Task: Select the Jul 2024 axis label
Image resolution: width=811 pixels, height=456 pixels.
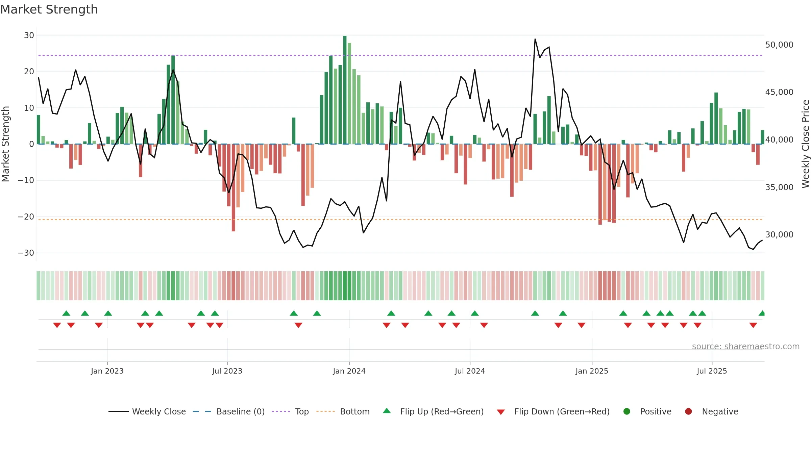Action: 470,371
